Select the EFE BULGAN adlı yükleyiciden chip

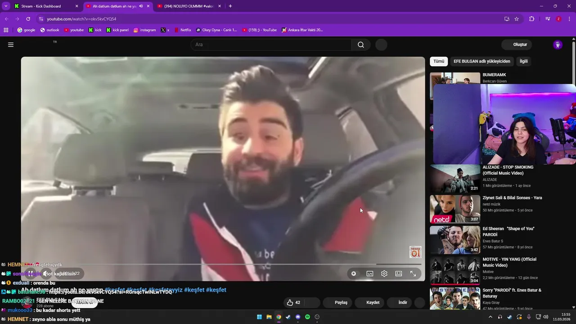[482, 61]
